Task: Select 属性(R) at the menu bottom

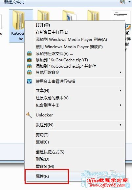Action: [x=42, y=176]
